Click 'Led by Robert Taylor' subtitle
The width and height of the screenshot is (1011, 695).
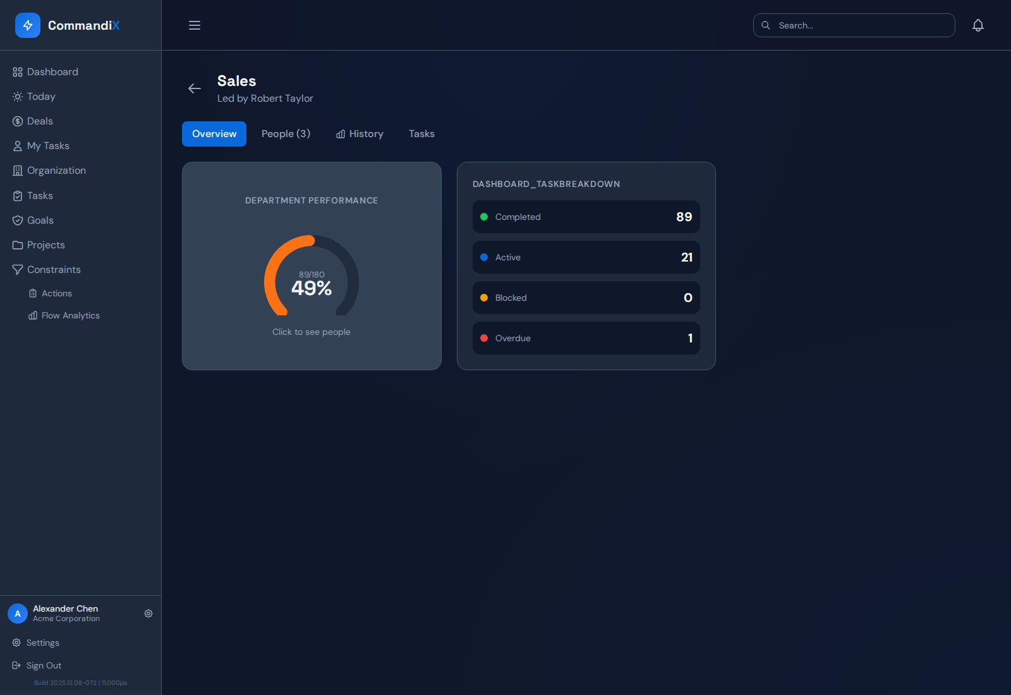tap(265, 99)
